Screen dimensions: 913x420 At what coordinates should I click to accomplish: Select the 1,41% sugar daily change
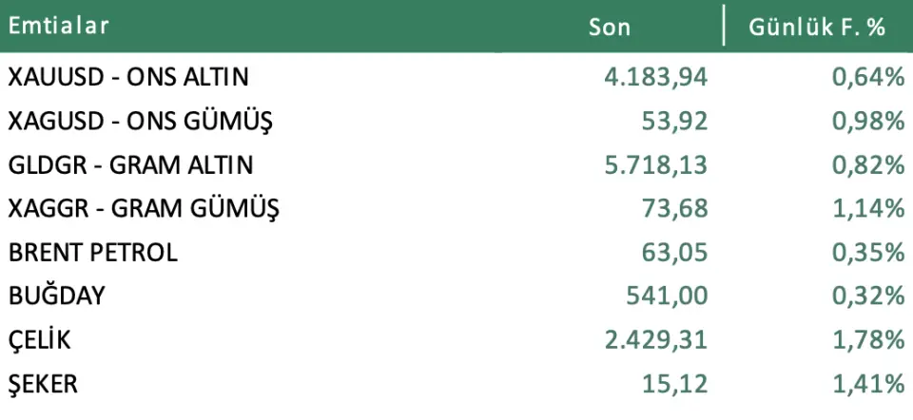pos(867,384)
